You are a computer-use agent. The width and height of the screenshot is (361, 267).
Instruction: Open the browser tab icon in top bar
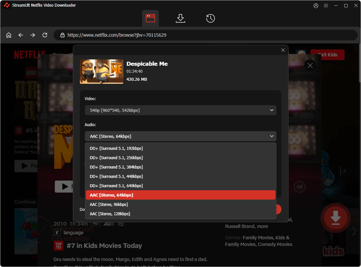click(150, 18)
